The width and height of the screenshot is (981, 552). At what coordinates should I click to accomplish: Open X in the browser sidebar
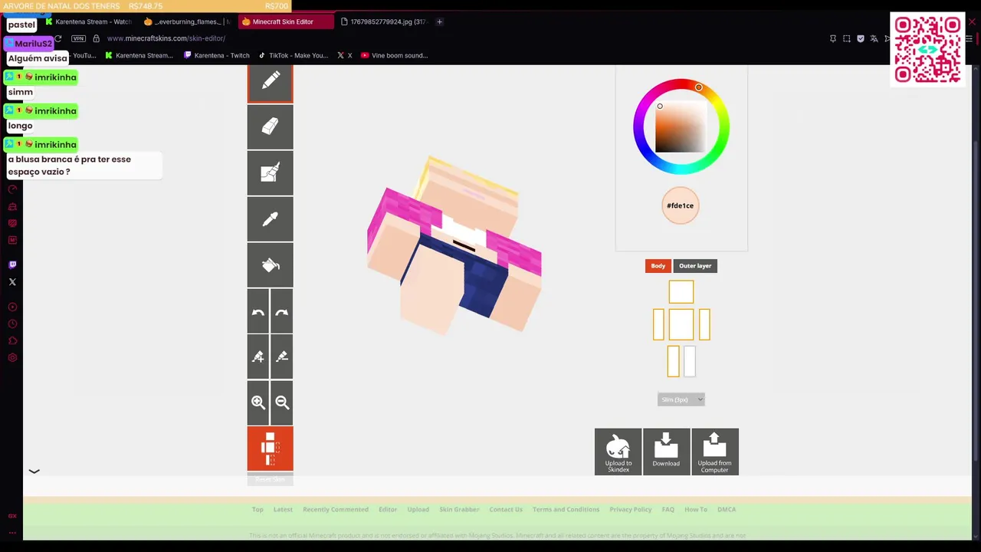point(12,282)
